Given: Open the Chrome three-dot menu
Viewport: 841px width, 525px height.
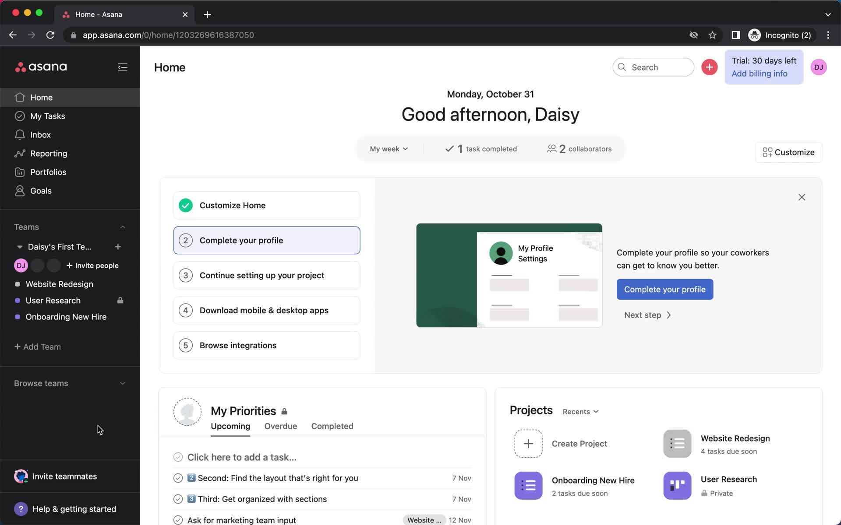Looking at the screenshot, I should [828, 35].
